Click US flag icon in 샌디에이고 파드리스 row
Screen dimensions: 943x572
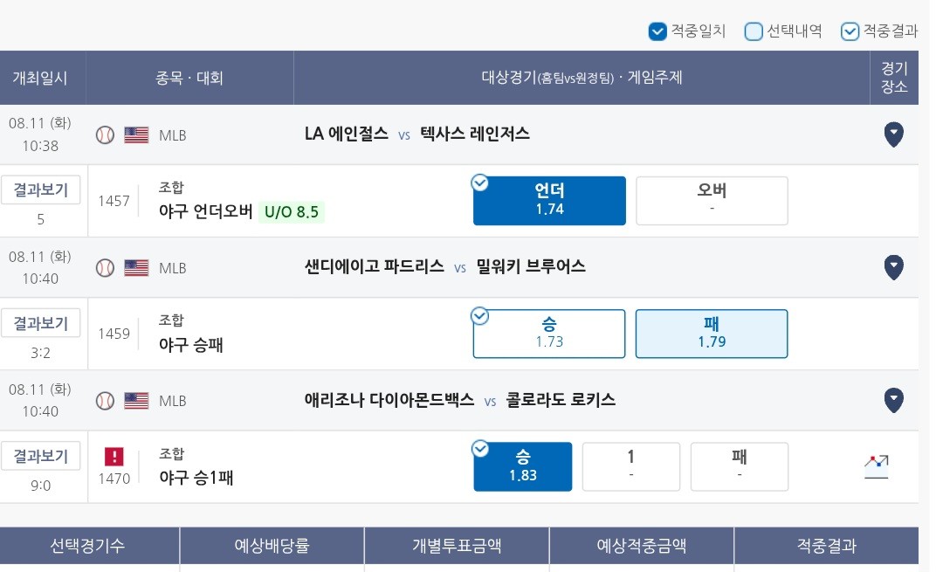(136, 267)
